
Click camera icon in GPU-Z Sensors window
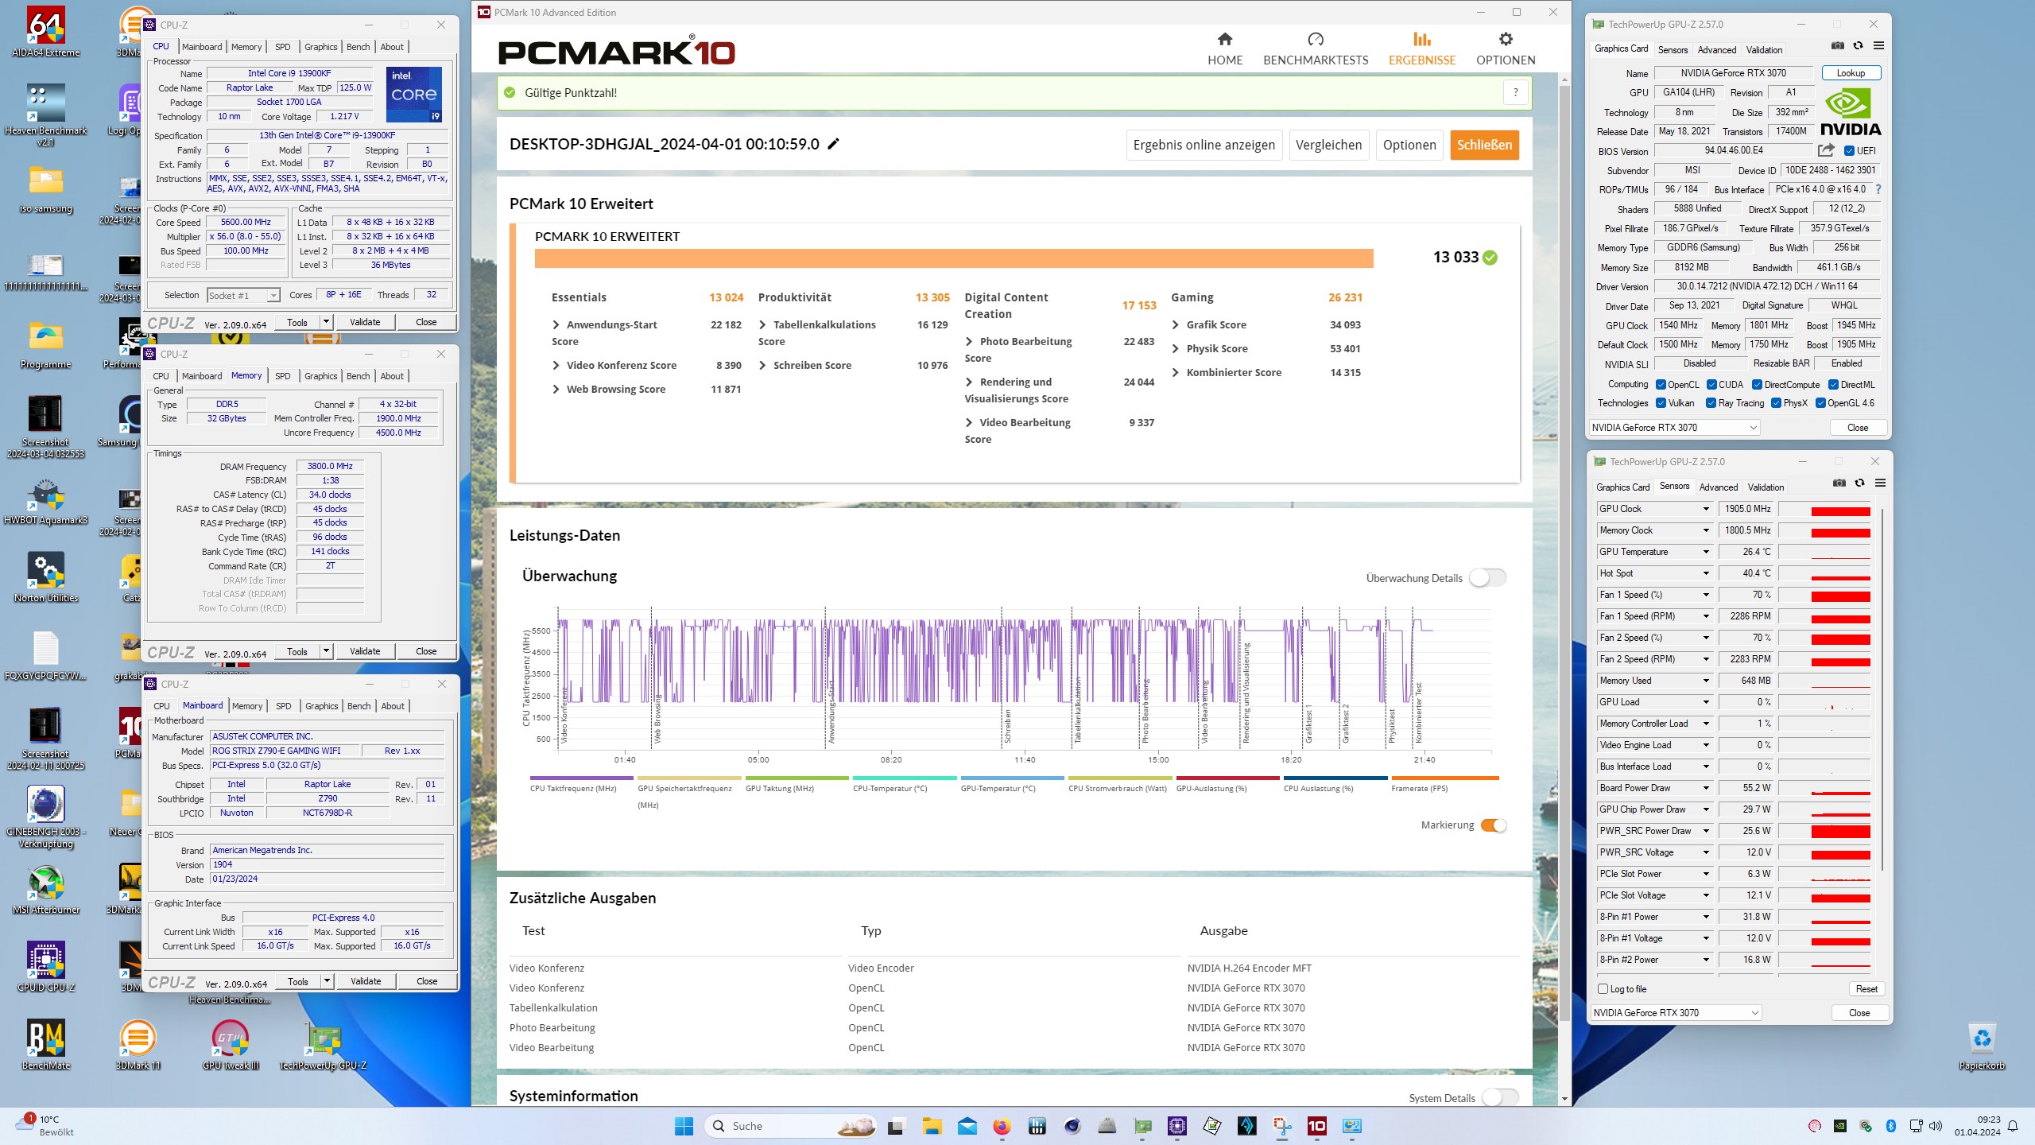click(x=1839, y=483)
